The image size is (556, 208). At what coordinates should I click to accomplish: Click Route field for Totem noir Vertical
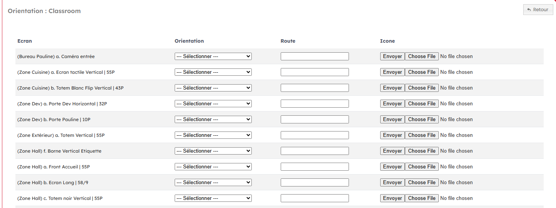315,198
